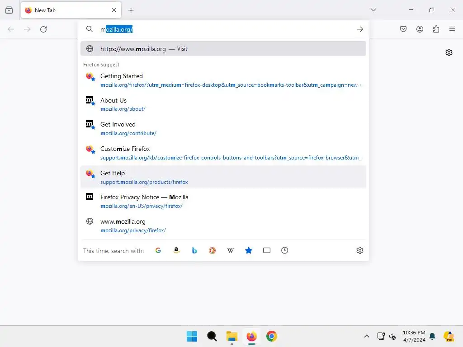The width and height of the screenshot is (463, 347).
Task: Search with DuckDuckGo this time
Action: coord(213,250)
